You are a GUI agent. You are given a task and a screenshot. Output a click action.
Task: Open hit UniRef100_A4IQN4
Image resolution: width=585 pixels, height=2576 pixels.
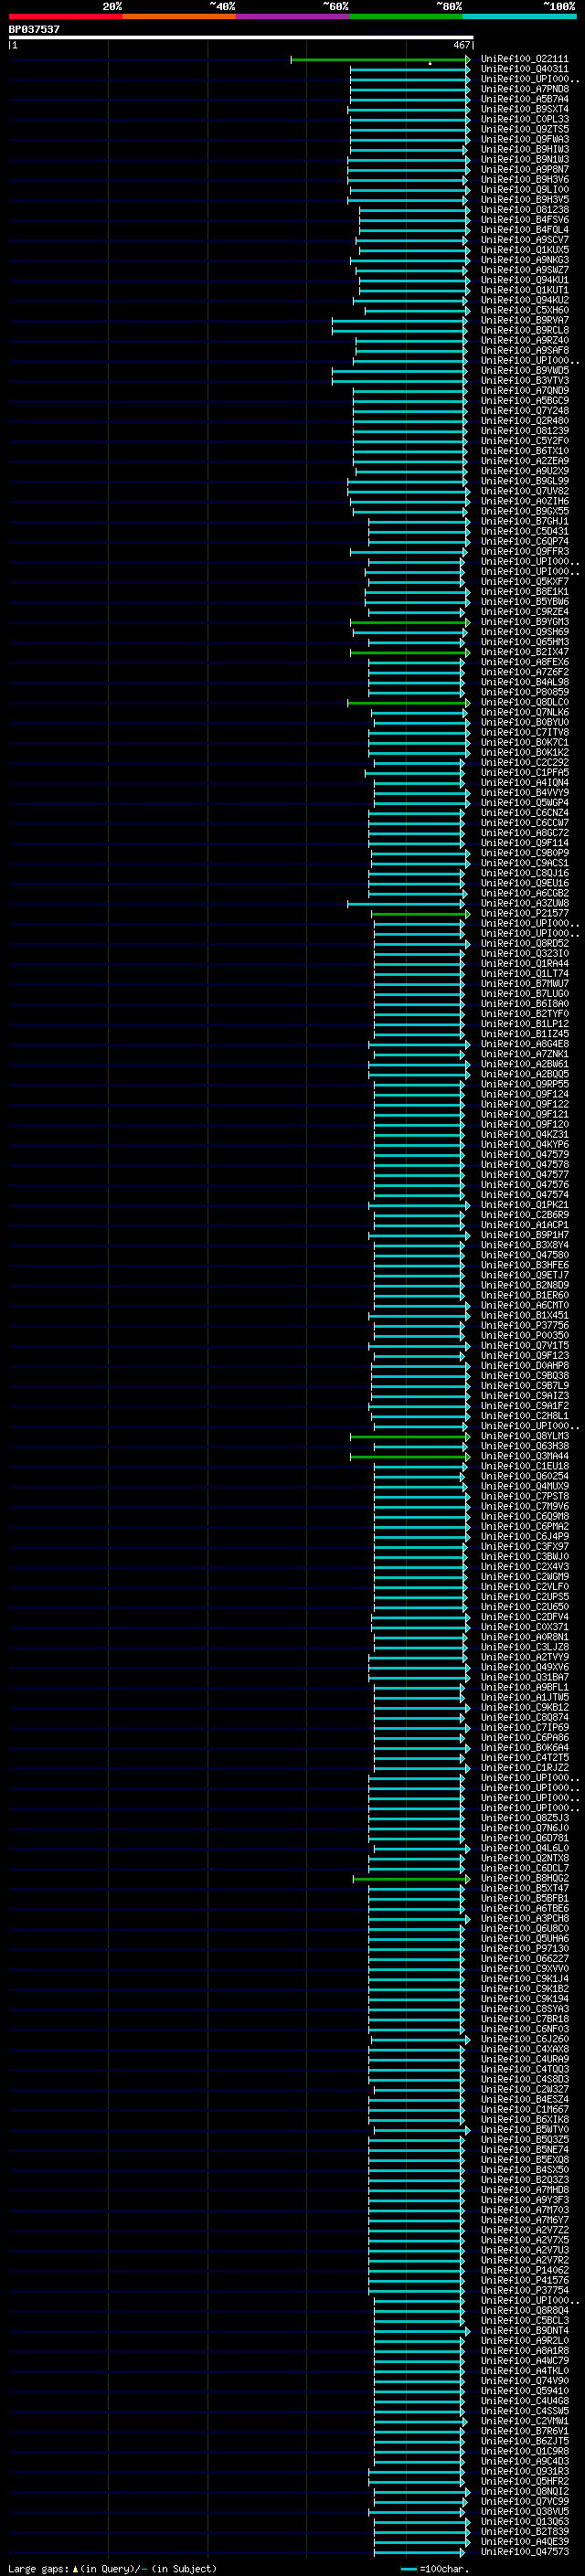point(525,783)
